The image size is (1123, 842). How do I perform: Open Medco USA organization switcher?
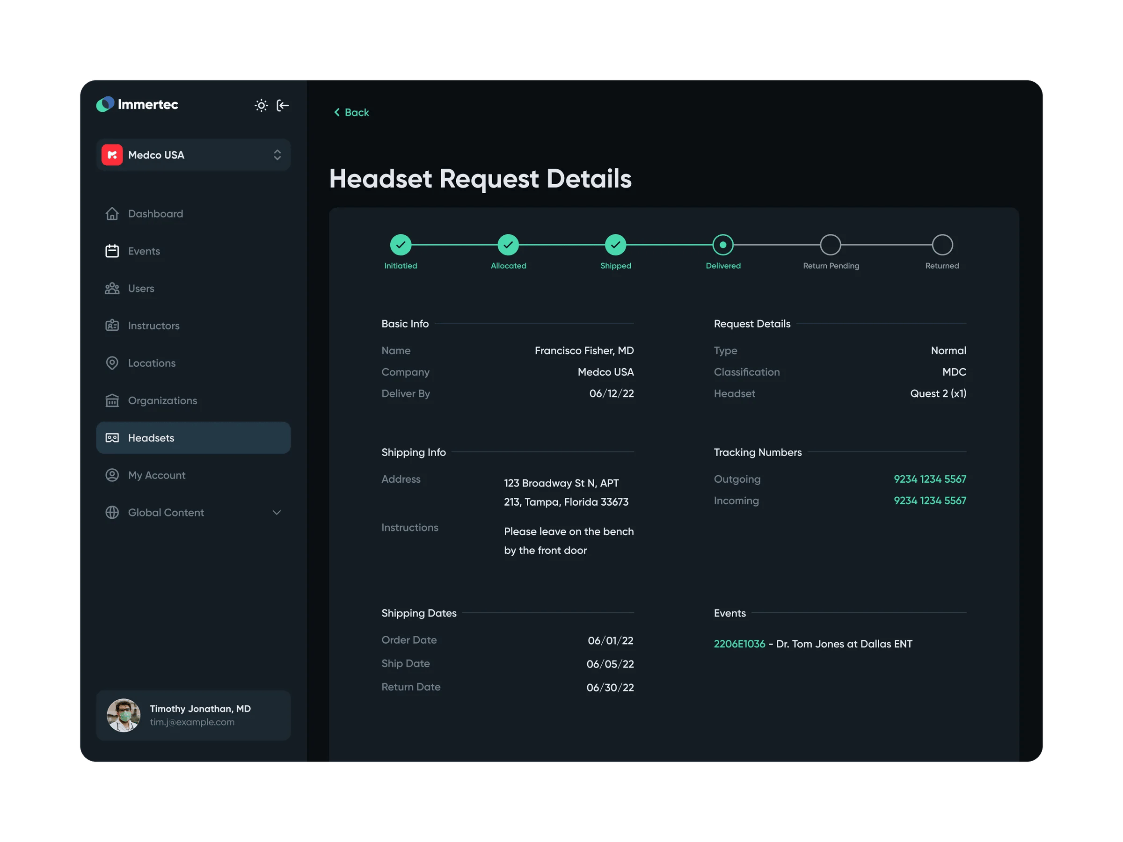click(x=193, y=155)
